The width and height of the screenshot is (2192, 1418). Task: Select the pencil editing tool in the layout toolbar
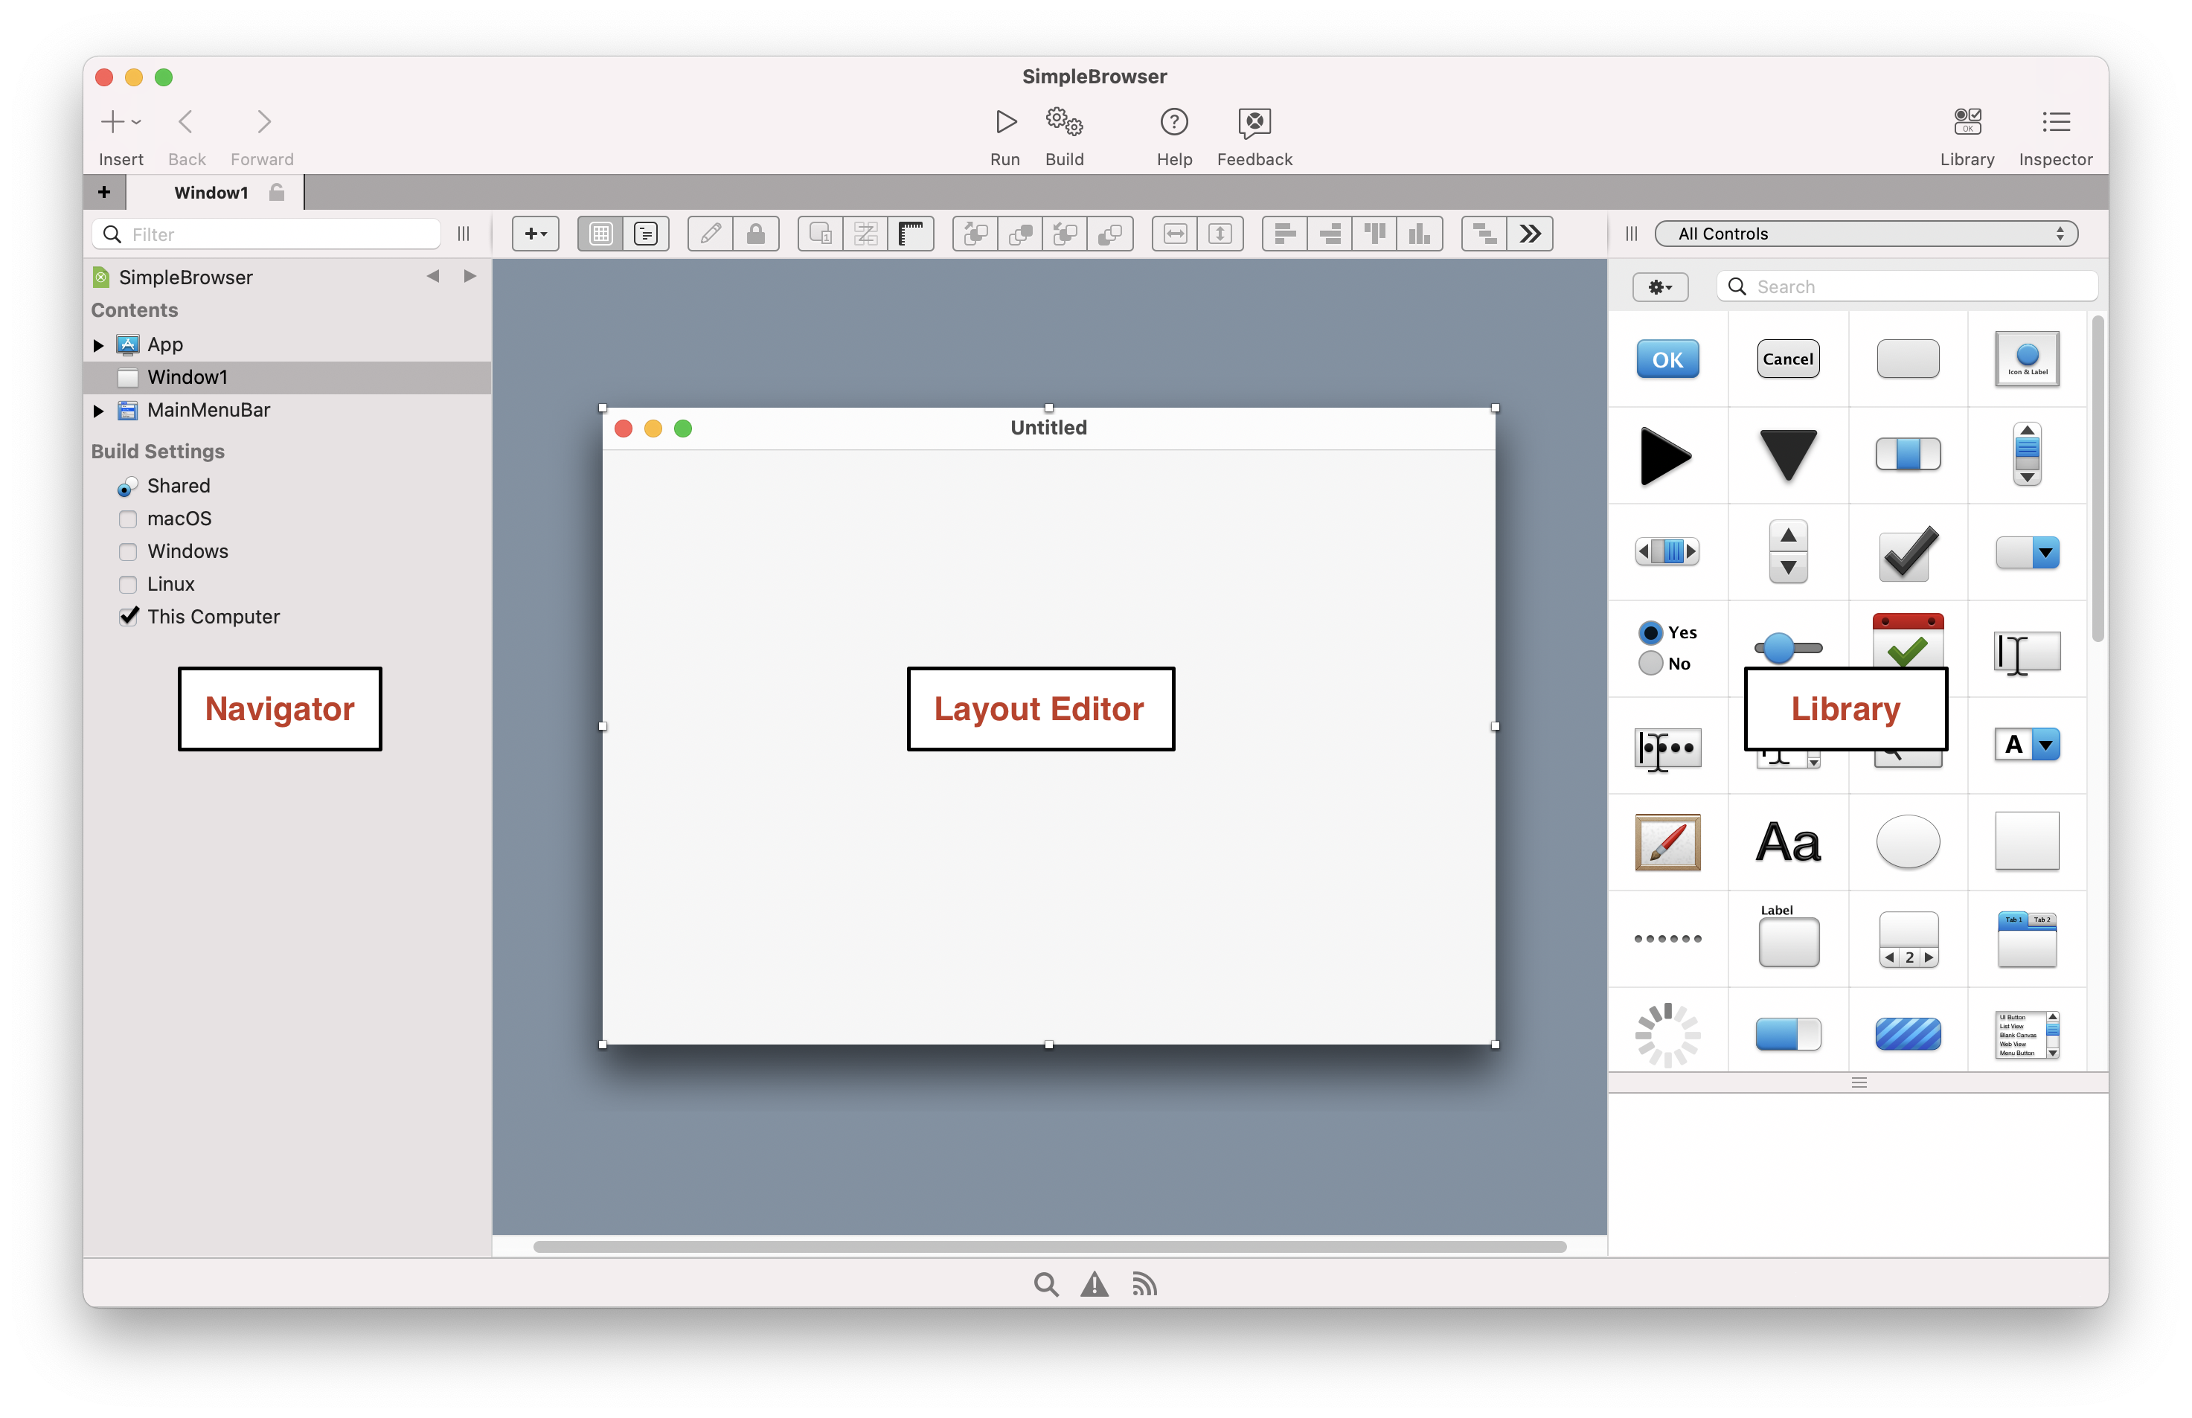[709, 234]
